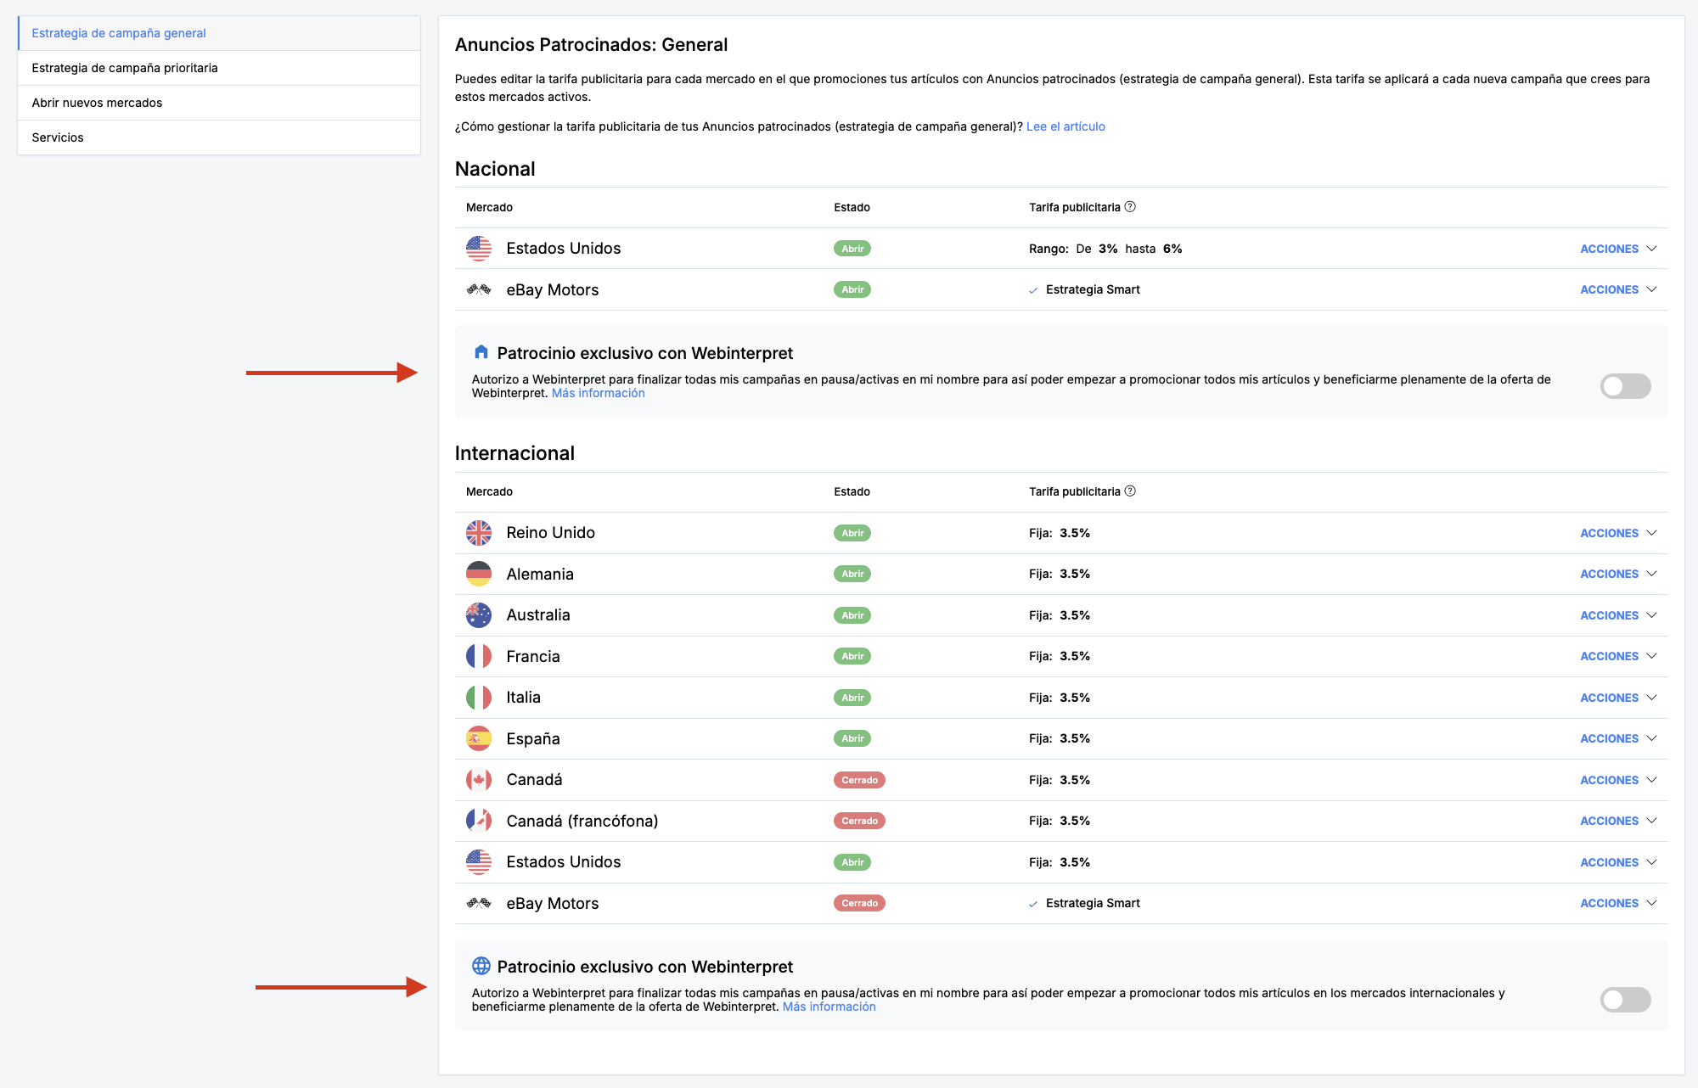The width and height of the screenshot is (1698, 1088).
Task: Enable international Patrocinio exclusivo con Webinterpret toggle
Action: click(1625, 1000)
